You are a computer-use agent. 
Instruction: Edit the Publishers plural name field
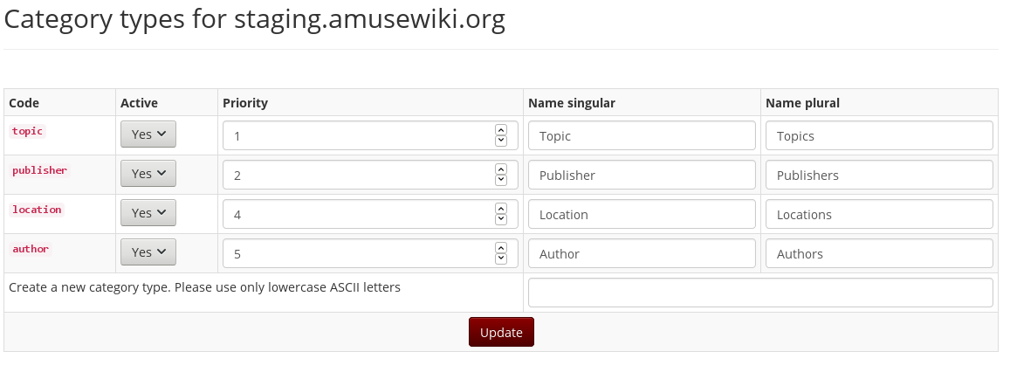(879, 175)
